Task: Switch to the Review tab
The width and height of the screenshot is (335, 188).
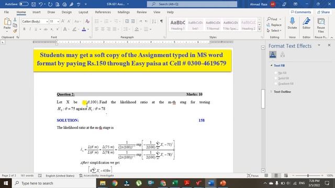Action: click(142, 12)
